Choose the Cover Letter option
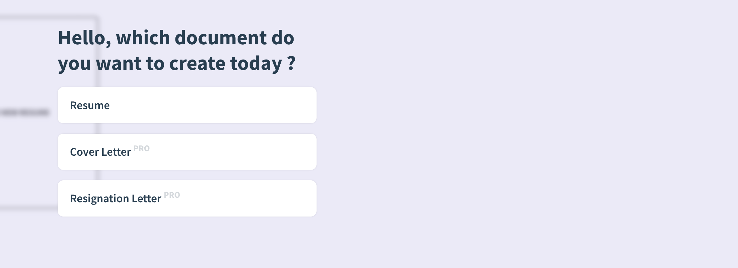This screenshot has height=268, width=738. tap(187, 152)
